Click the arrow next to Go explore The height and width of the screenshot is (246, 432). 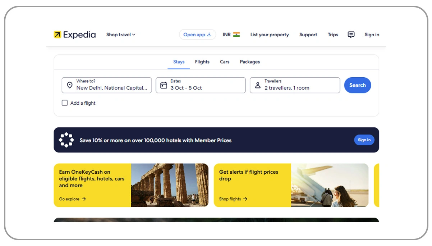84,199
